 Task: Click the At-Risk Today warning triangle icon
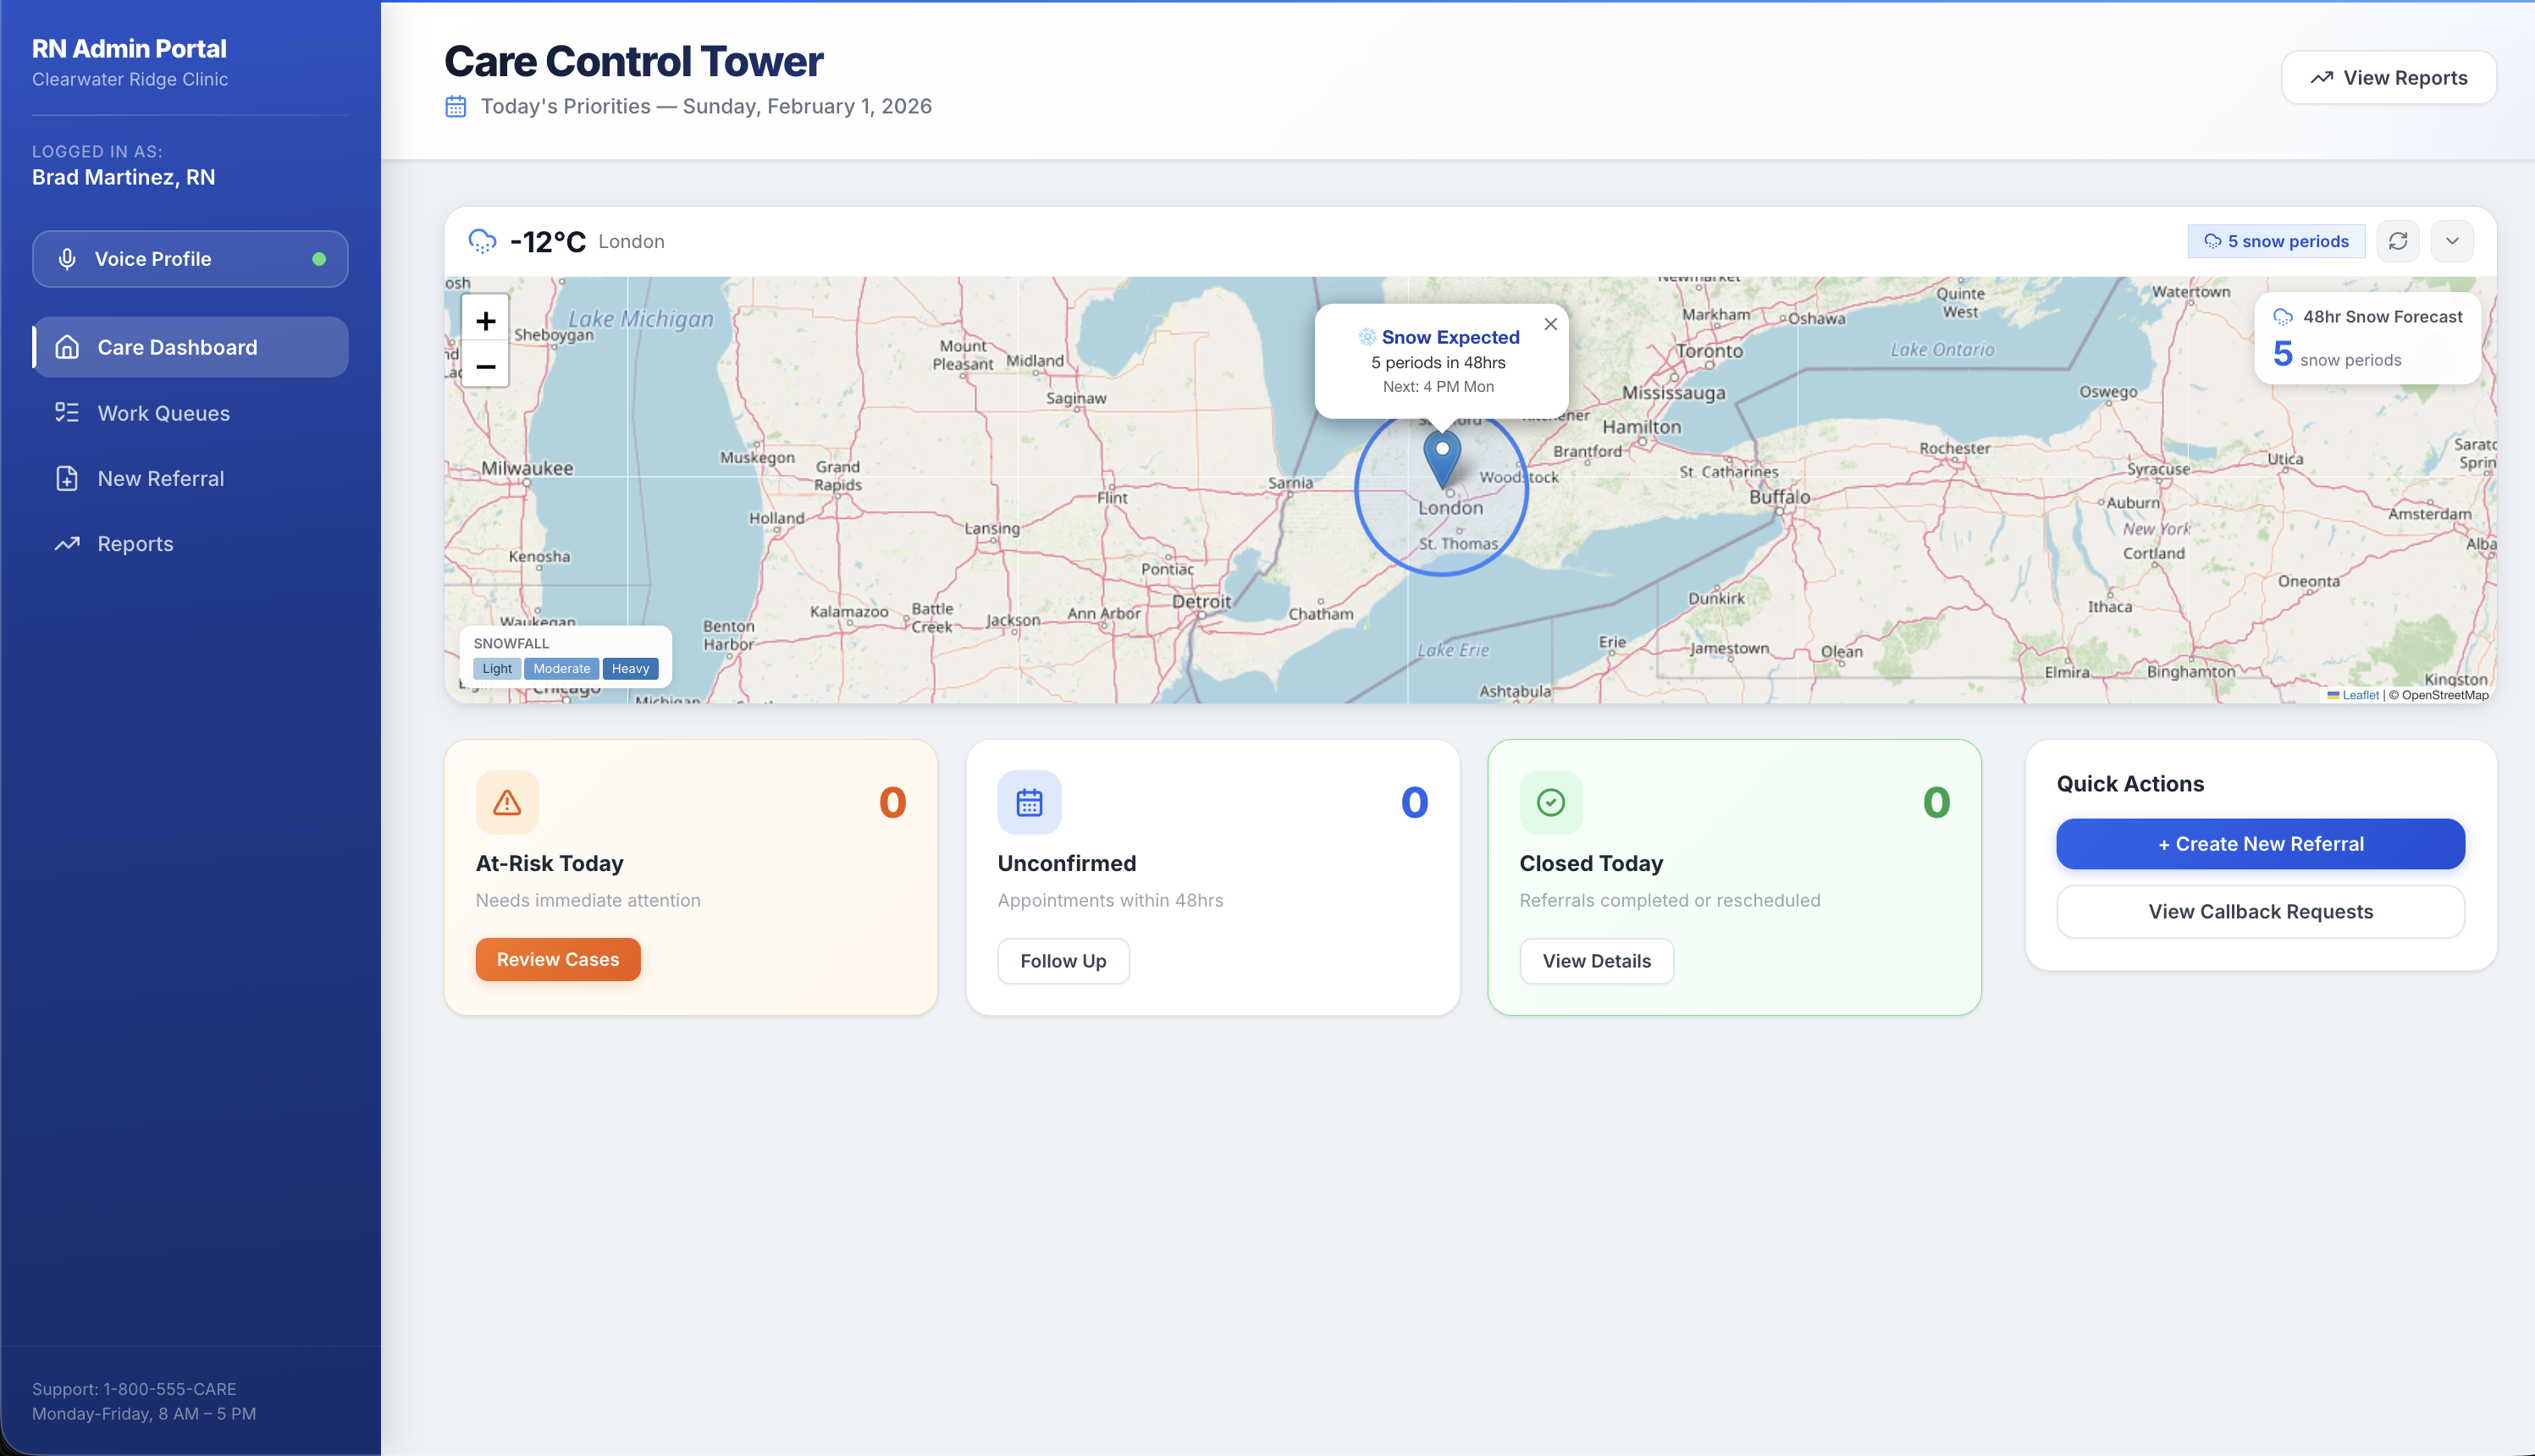pyautogui.click(x=507, y=802)
